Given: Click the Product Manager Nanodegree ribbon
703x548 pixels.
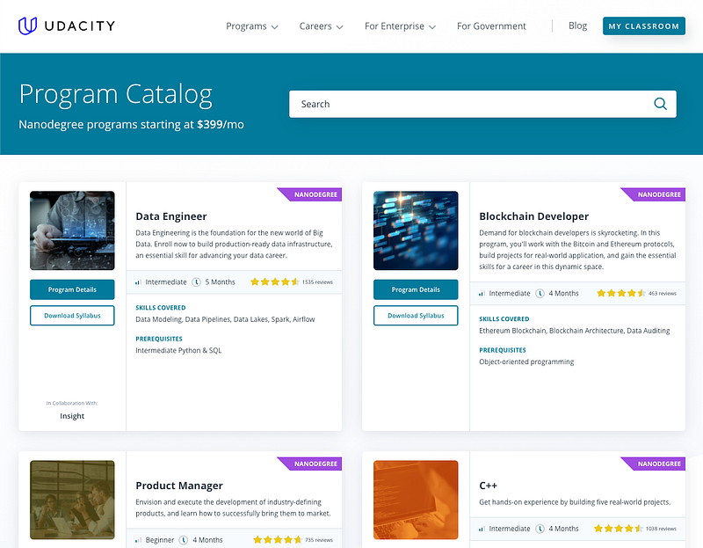Looking at the screenshot, I should [x=310, y=464].
